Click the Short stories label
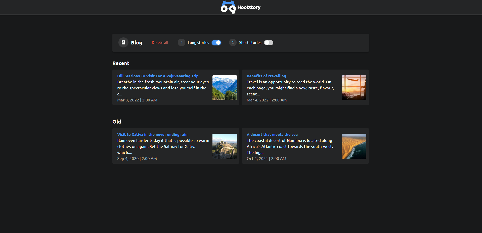 point(250,43)
